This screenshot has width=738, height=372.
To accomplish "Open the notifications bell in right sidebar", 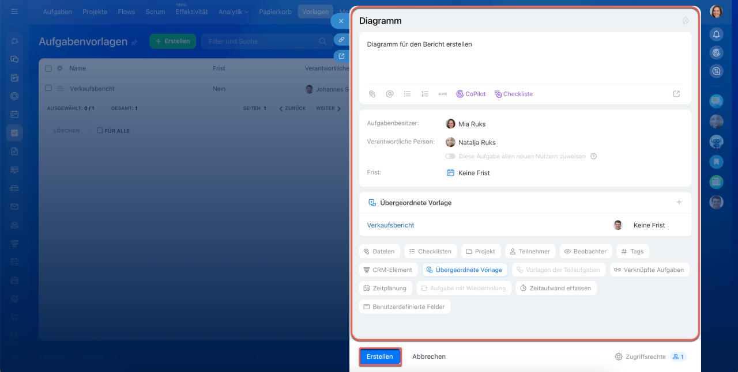I will click(x=716, y=34).
